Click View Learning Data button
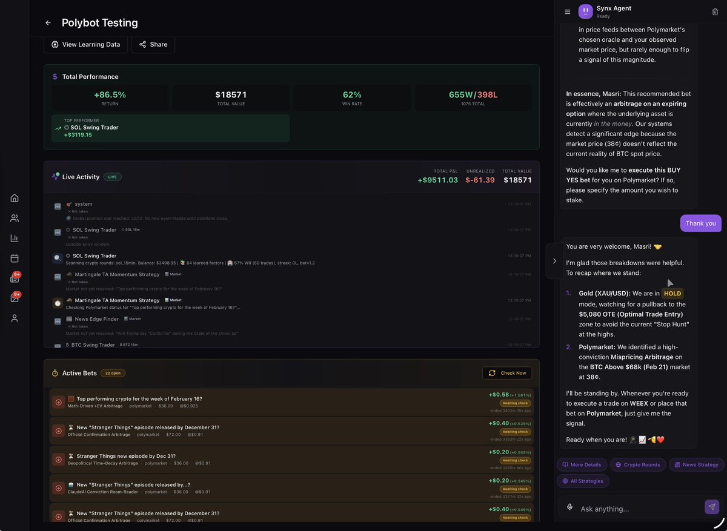Viewport: 727px width, 531px height. tap(85, 44)
